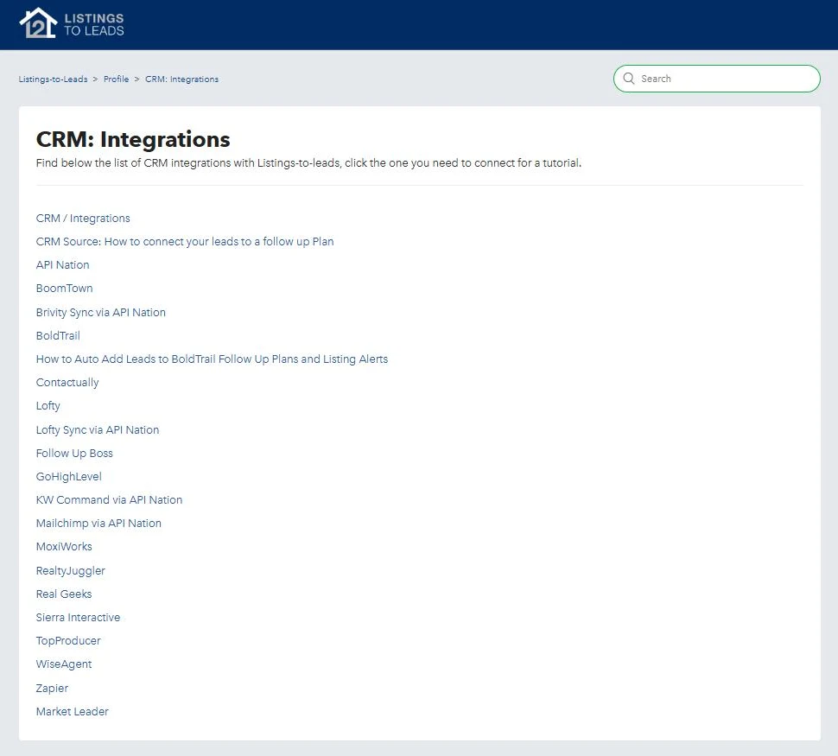Viewport: 838px width, 756px height.
Task: Open the Contactually tutorial
Action: [67, 382]
